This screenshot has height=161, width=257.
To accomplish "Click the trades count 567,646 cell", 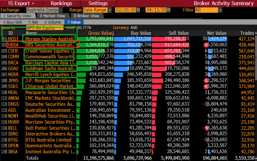I will [x=247, y=51].
